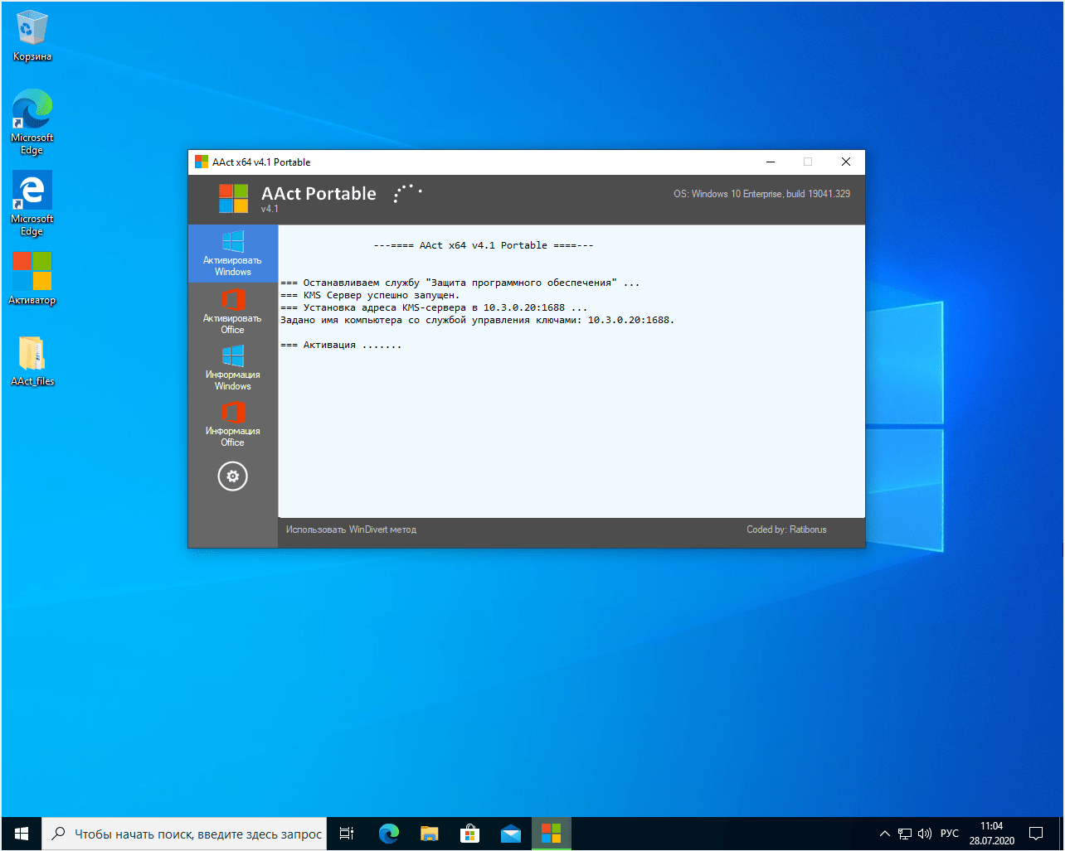The image size is (1065, 851).
Task: Open the AAct settings gear
Action: click(232, 476)
